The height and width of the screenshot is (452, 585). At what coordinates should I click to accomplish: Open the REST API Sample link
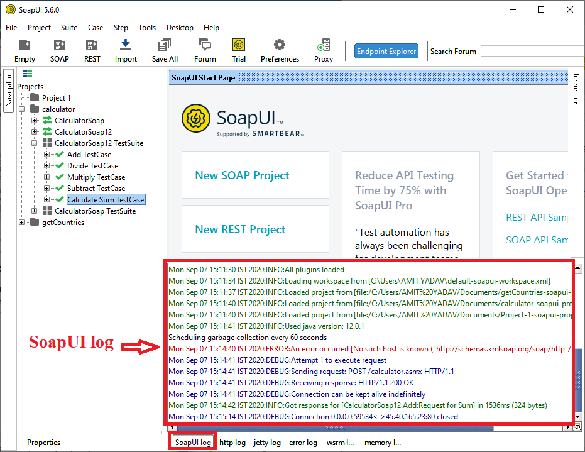pos(537,218)
